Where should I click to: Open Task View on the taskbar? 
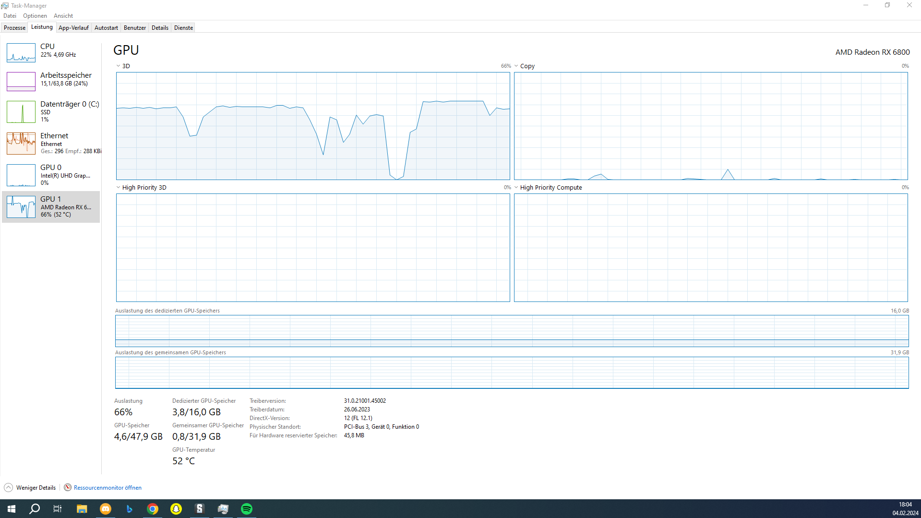click(x=58, y=509)
